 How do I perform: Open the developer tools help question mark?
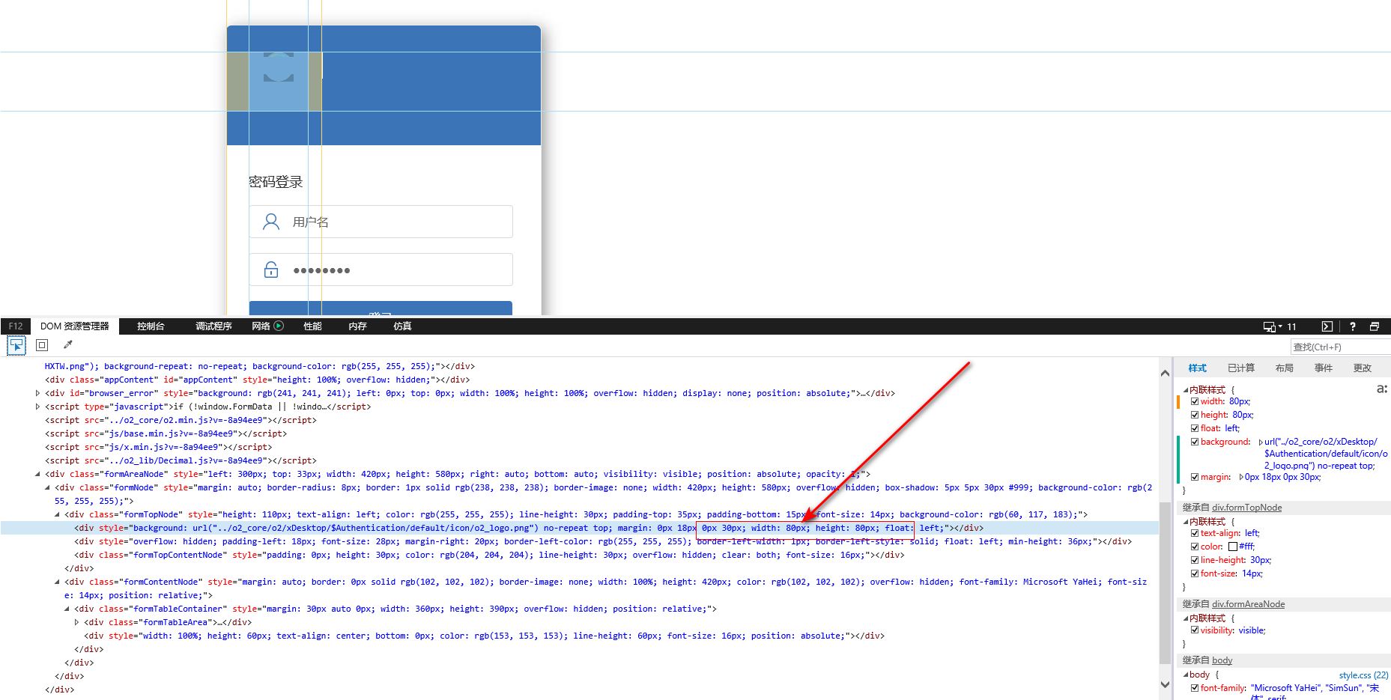click(x=1353, y=326)
